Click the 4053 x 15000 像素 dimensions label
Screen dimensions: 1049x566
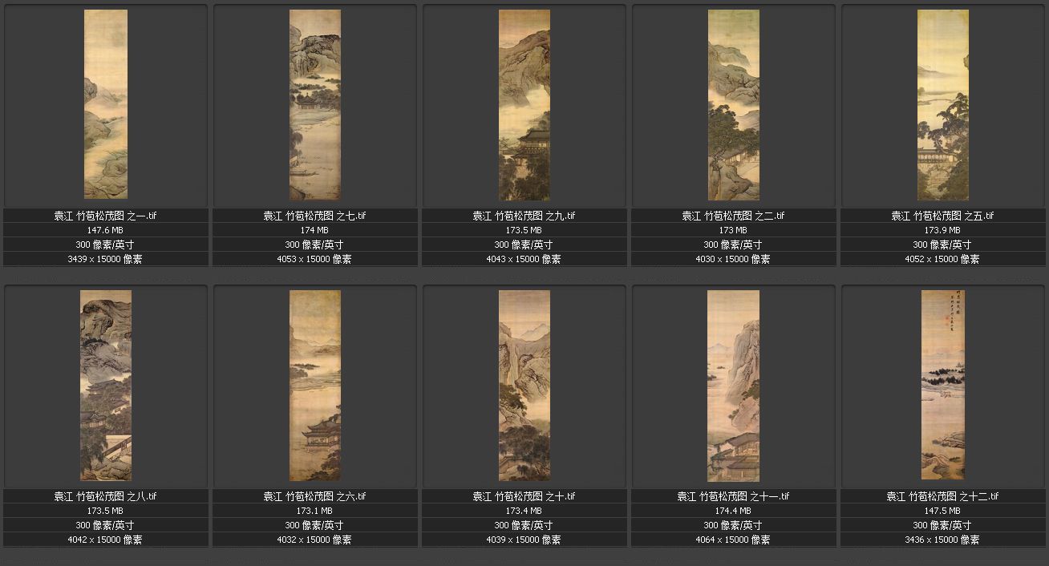[314, 259]
